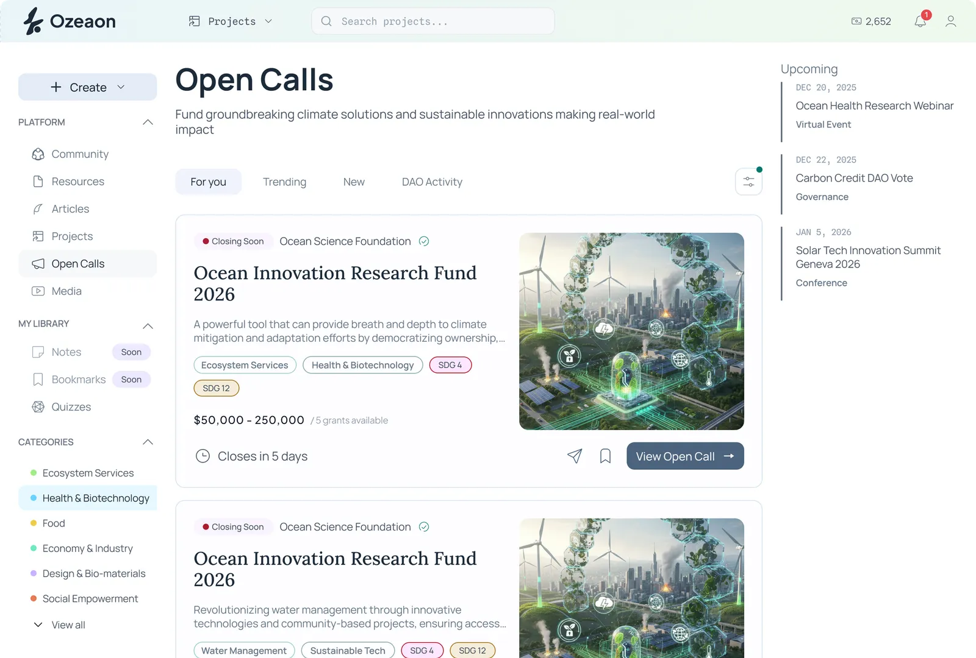
Task: Open notifications bell
Action: 920,21
